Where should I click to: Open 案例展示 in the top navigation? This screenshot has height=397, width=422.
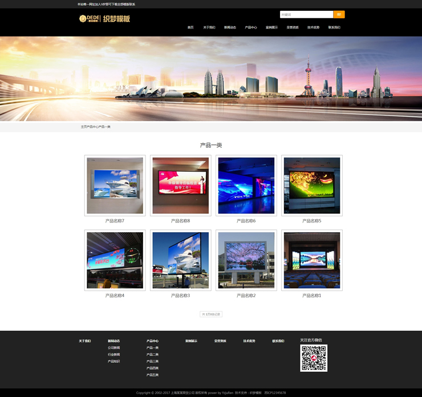(x=271, y=27)
